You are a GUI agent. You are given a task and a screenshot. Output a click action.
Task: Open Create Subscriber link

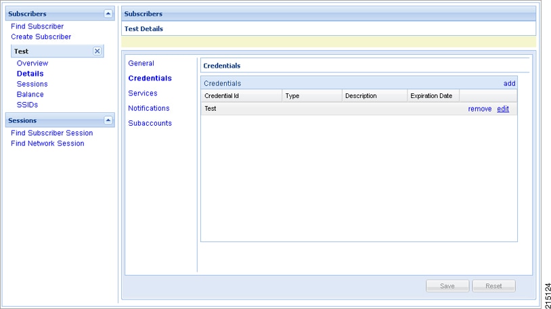point(41,37)
